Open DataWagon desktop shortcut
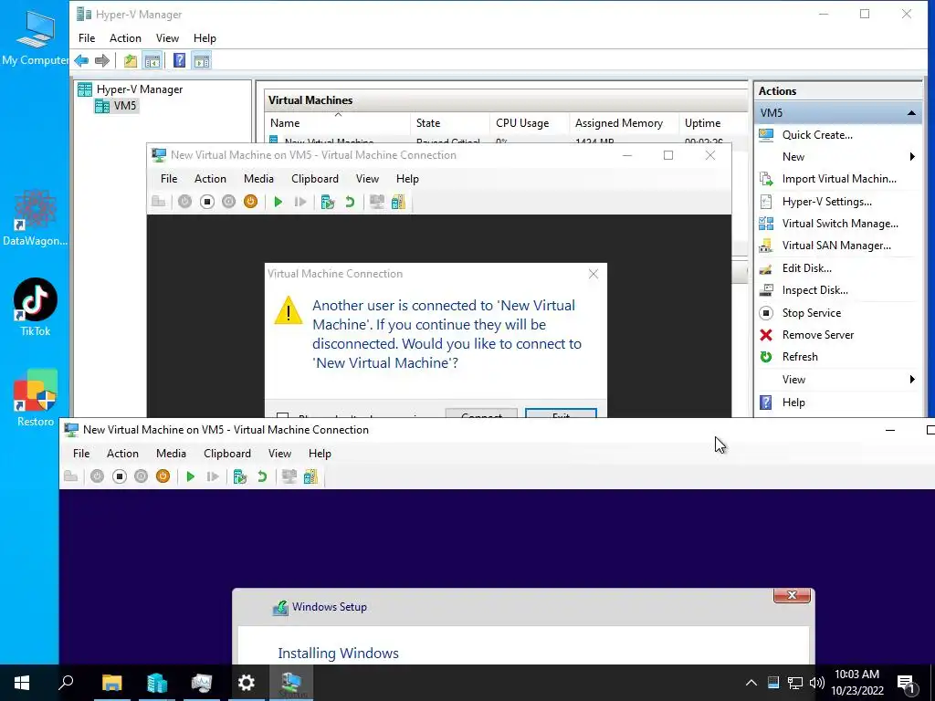This screenshot has width=935, height=701. click(36, 217)
